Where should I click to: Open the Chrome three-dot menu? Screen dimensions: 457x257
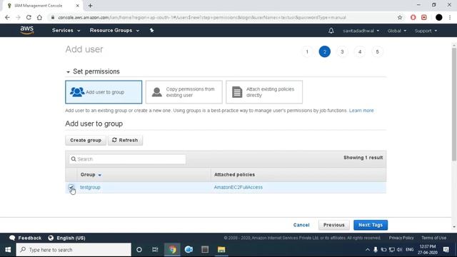pyautogui.click(x=450, y=17)
